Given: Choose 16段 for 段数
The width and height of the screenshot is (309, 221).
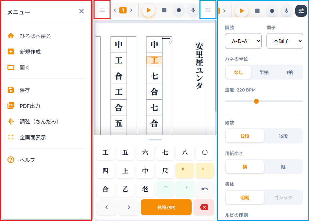Looking at the screenshot, I should (283, 136).
